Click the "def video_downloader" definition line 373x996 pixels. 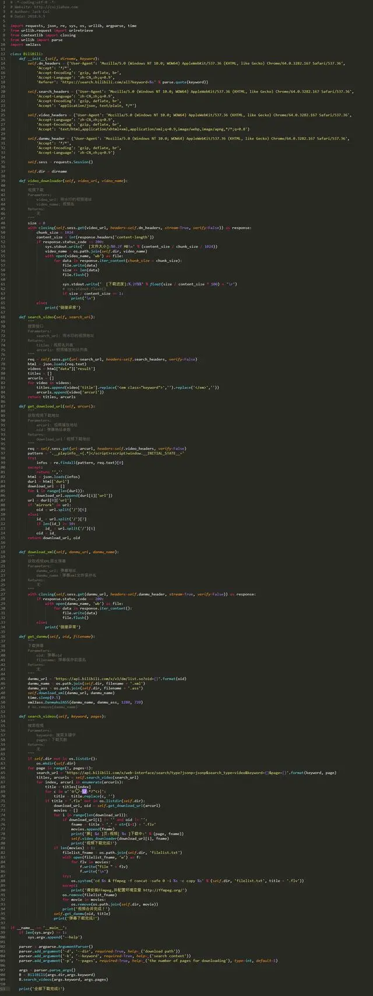coord(73,180)
